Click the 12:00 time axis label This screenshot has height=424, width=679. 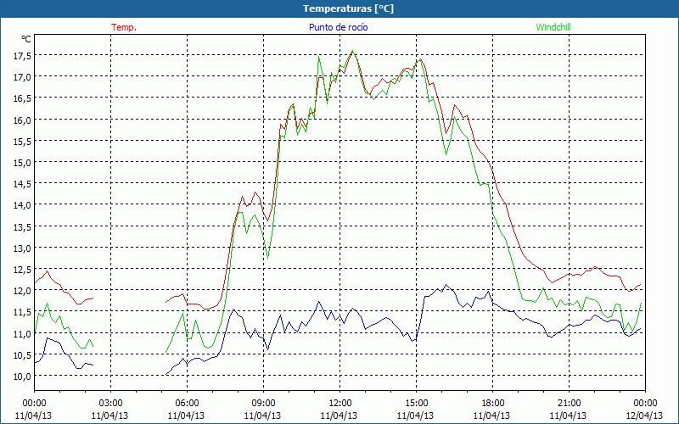pos(340,403)
